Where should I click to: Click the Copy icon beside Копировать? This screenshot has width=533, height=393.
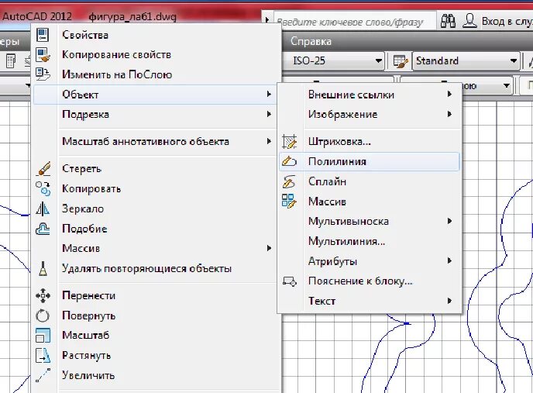43,188
